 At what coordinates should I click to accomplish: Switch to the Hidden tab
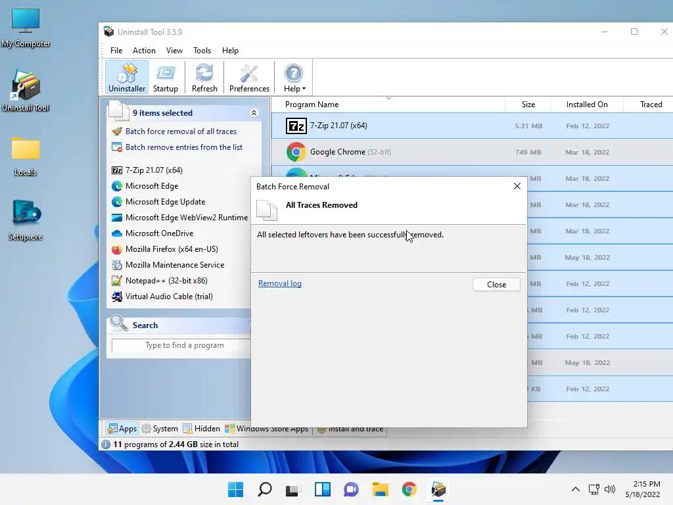click(x=201, y=429)
